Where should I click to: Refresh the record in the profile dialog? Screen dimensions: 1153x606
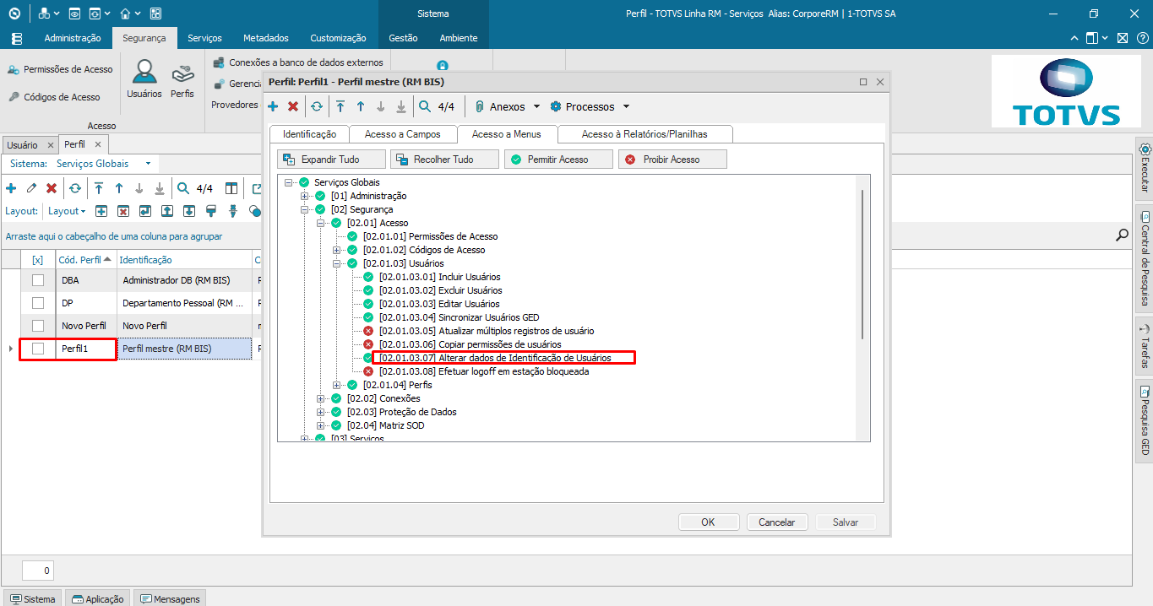tap(317, 106)
